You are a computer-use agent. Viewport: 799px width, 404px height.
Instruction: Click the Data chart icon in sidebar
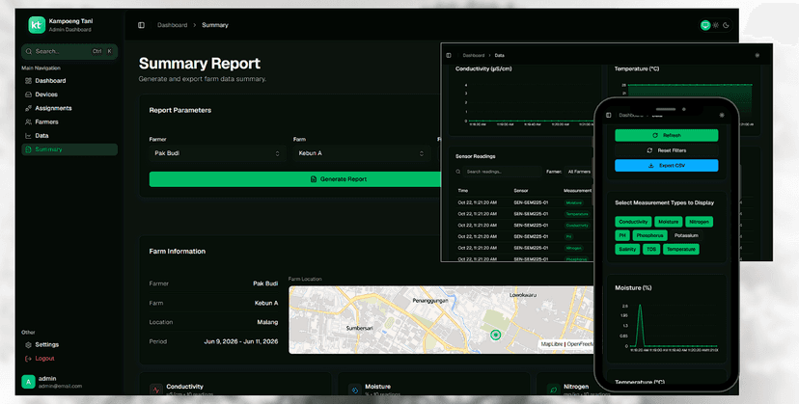[x=28, y=136]
